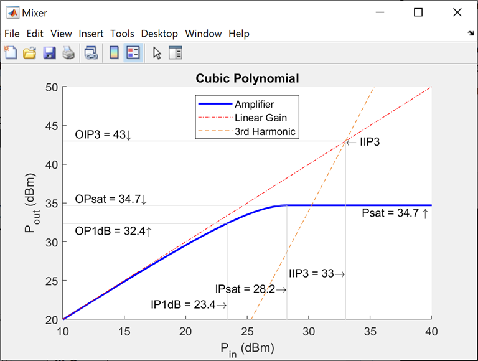The image size is (478, 361).
Task: Toggle the Insert Legend button
Action: (133, 53)
